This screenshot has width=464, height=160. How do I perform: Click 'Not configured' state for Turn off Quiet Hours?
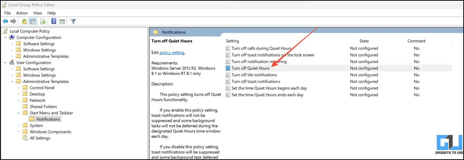coord(364,68)
